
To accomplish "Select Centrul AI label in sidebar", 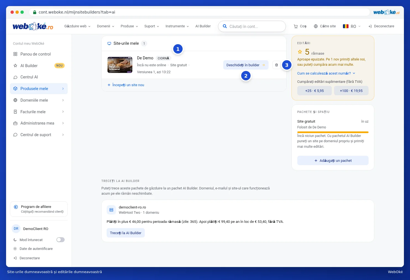I will point(29,77).
